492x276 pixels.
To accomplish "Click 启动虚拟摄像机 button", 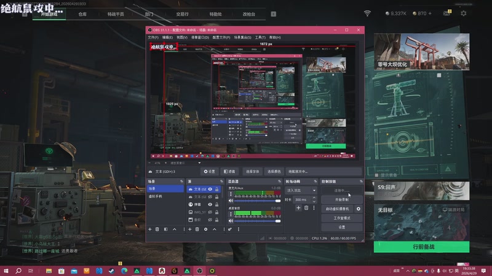I will pyautogui.click(x=337, y=209).
